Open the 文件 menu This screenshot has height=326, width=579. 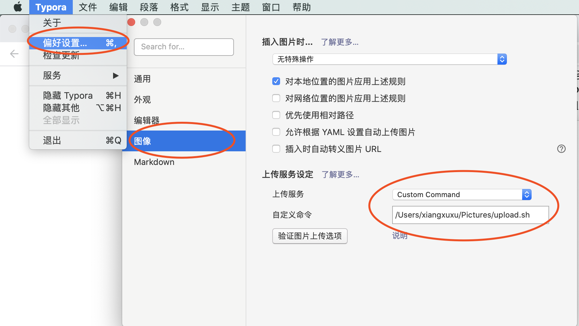pos(88,7)
